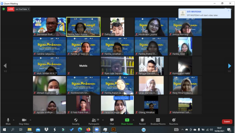This screenshot has width=235, height=133.
Task: Click the red Leave button
Action: pos(227,122)
